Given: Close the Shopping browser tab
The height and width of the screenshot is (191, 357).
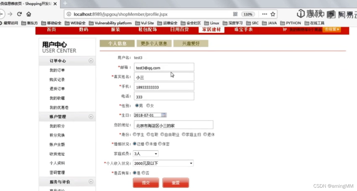Looking at the screenshot, I should (55, 4).
